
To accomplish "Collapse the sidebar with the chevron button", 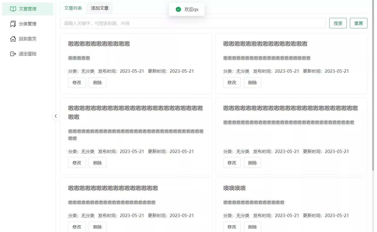I will (x=56, y=116).
